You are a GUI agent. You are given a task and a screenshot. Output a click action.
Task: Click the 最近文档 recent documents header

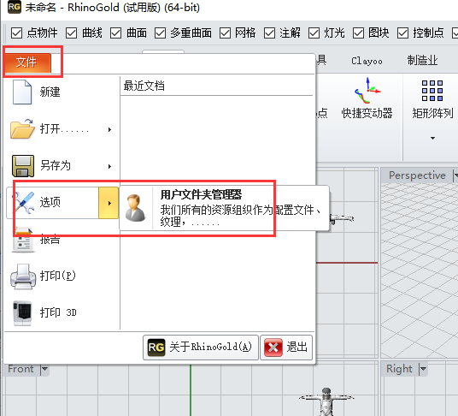[x=144, y=86]
